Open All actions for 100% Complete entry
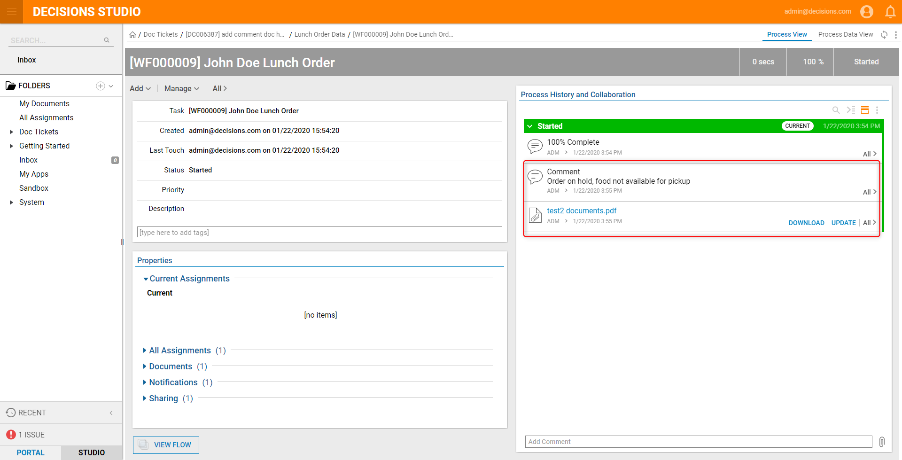Screen dimensions: 902x460 (870, 154)
